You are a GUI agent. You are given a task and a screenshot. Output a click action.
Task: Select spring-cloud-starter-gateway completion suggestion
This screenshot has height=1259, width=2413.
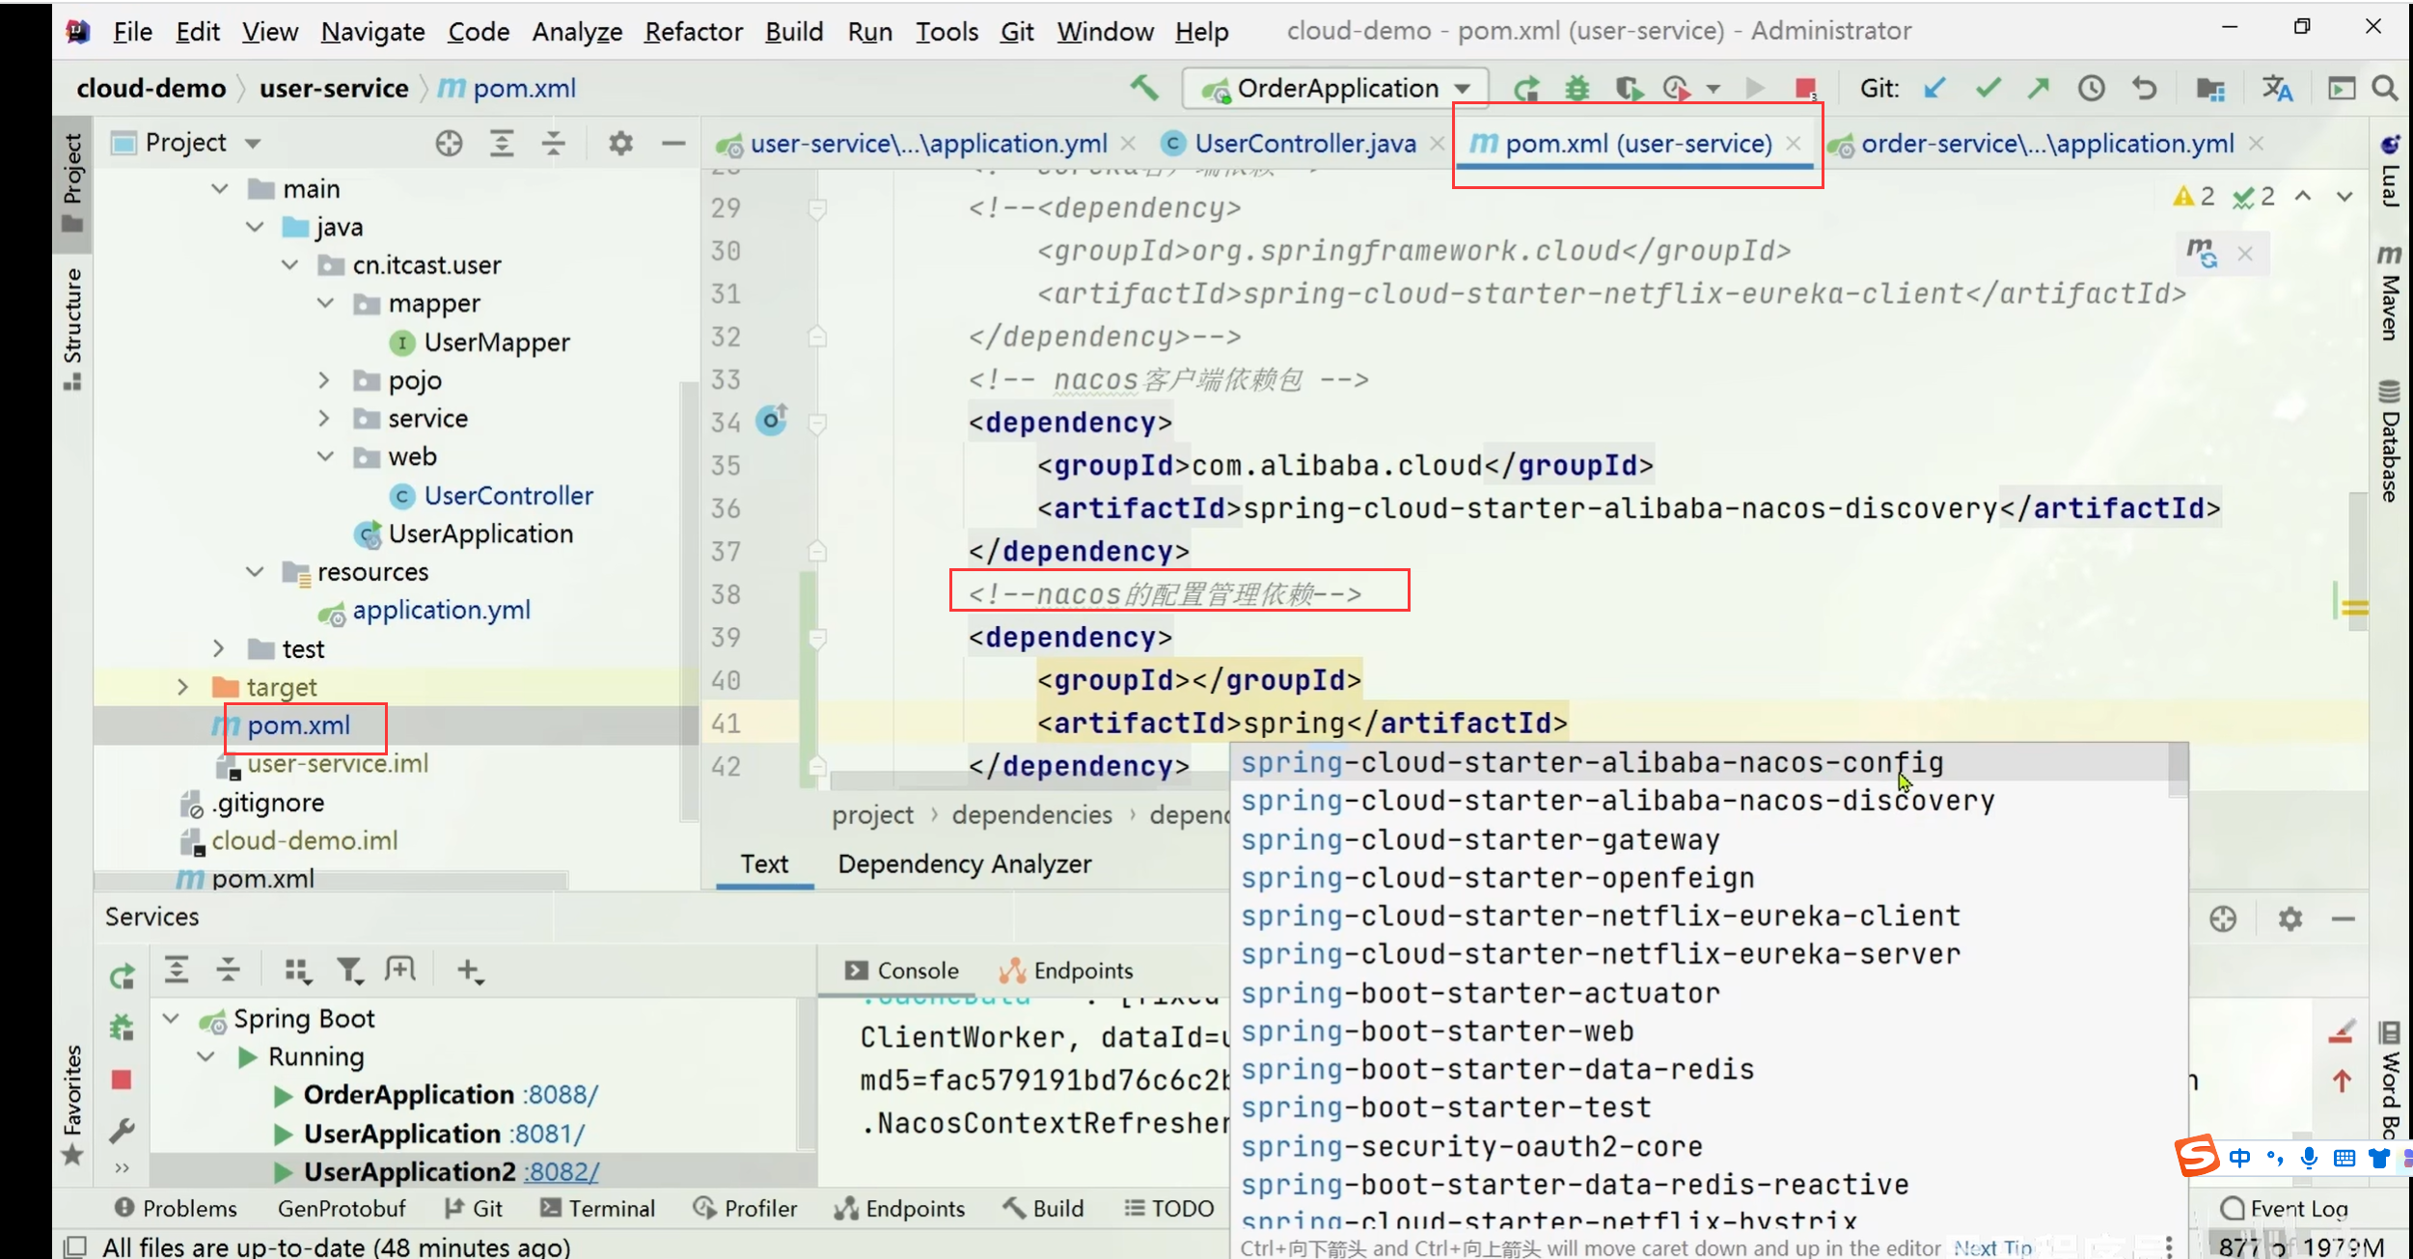point(1479,839)
